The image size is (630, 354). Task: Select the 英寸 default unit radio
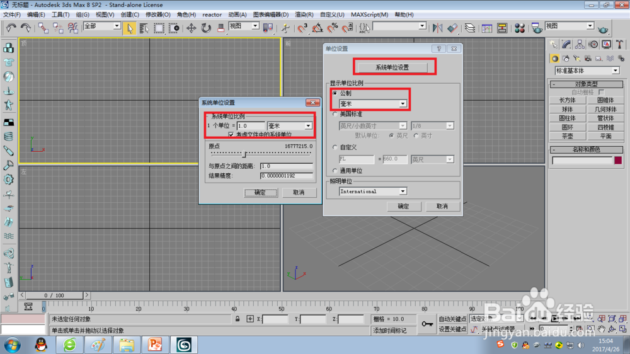416,136
